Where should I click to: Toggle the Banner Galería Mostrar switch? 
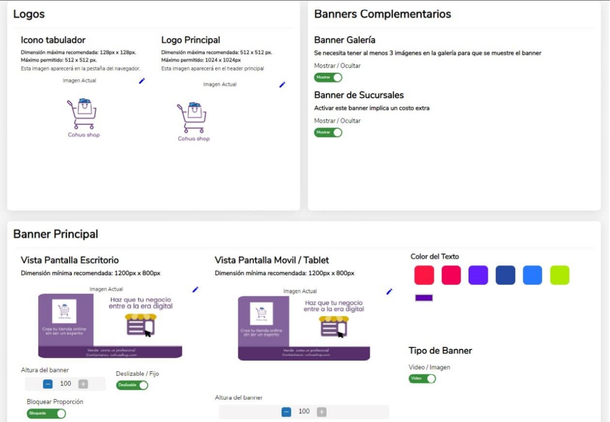pos(328,77)
